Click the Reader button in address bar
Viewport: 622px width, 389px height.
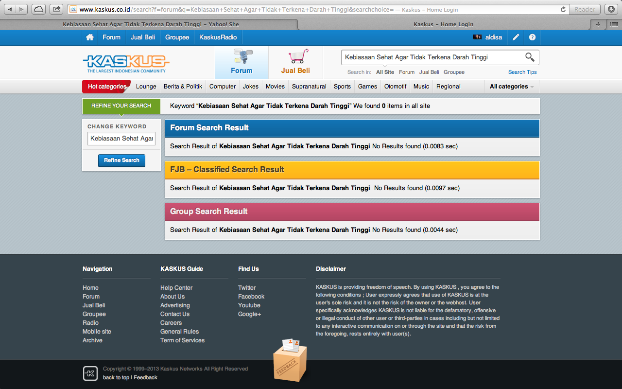(x=585, y=9)
